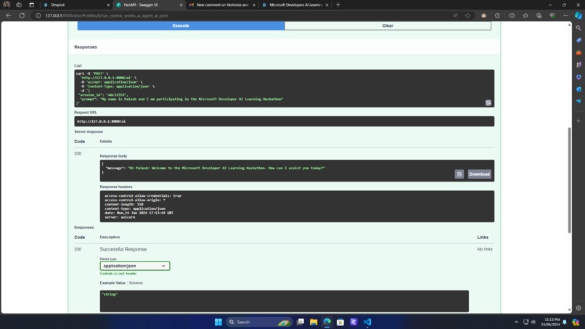Open the Gmail New comment on Vectorize tab

[x=222, y=5]
